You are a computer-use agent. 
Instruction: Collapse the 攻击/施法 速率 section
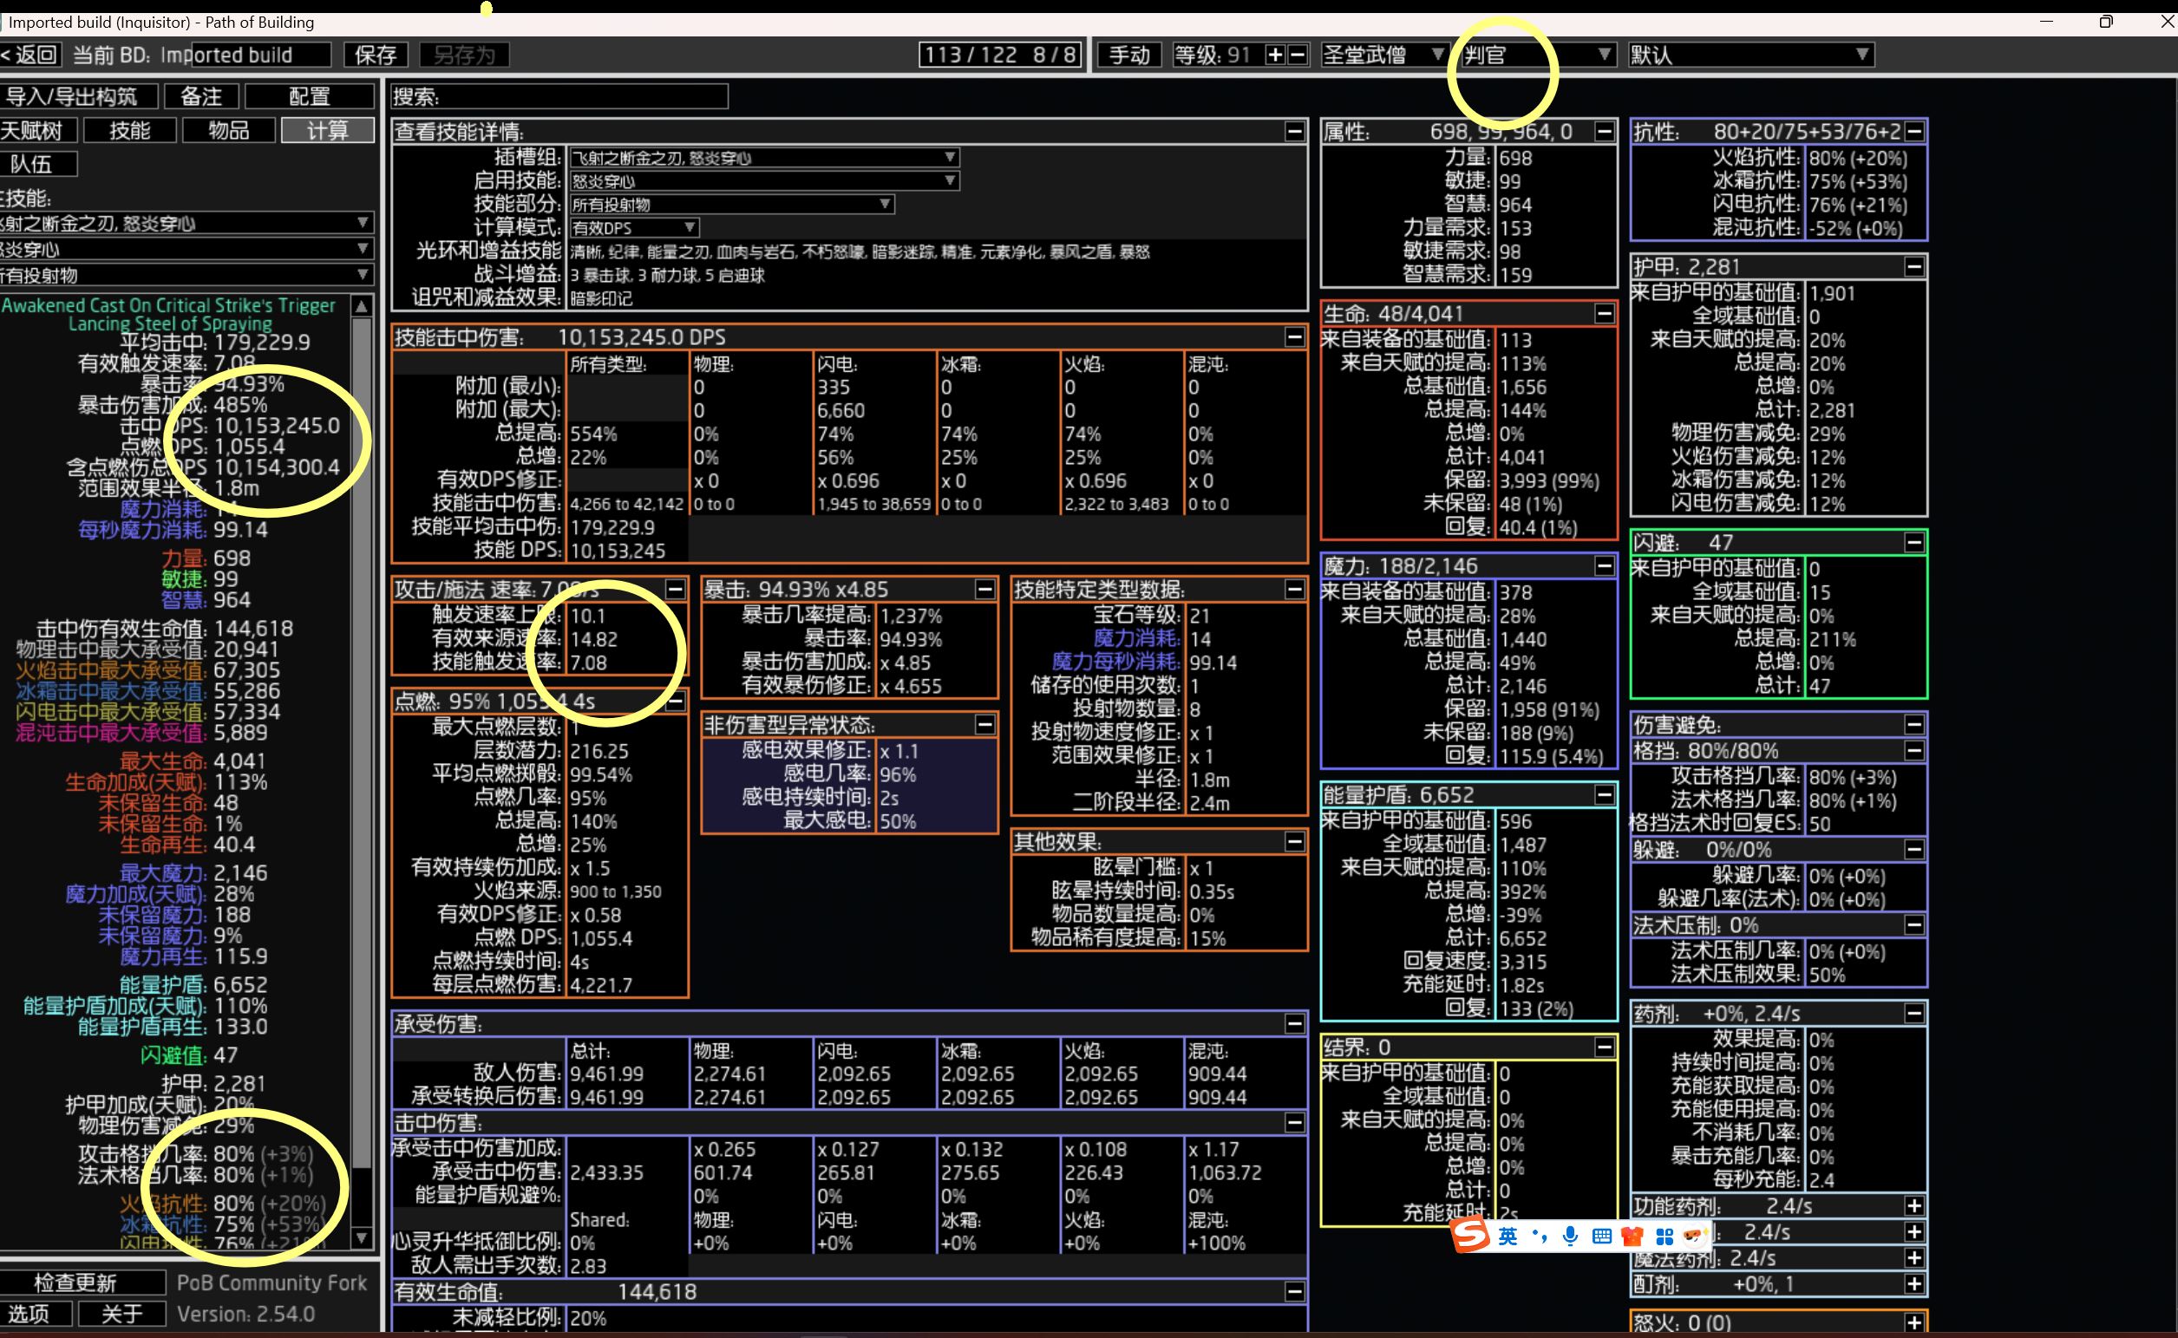click(x=674, y=590)
